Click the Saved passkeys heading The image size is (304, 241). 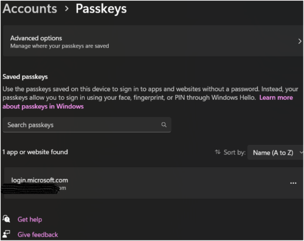click(25, 77)
